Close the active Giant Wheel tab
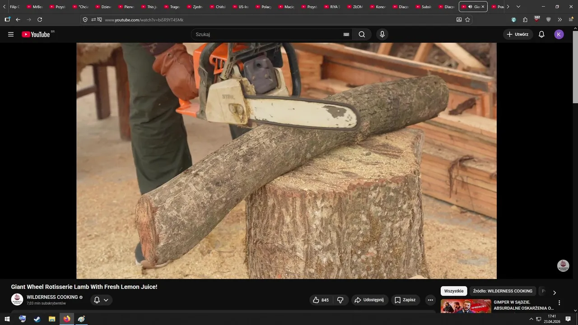The height and width of the screenshot is (325, 578). (x=483, y=7)
